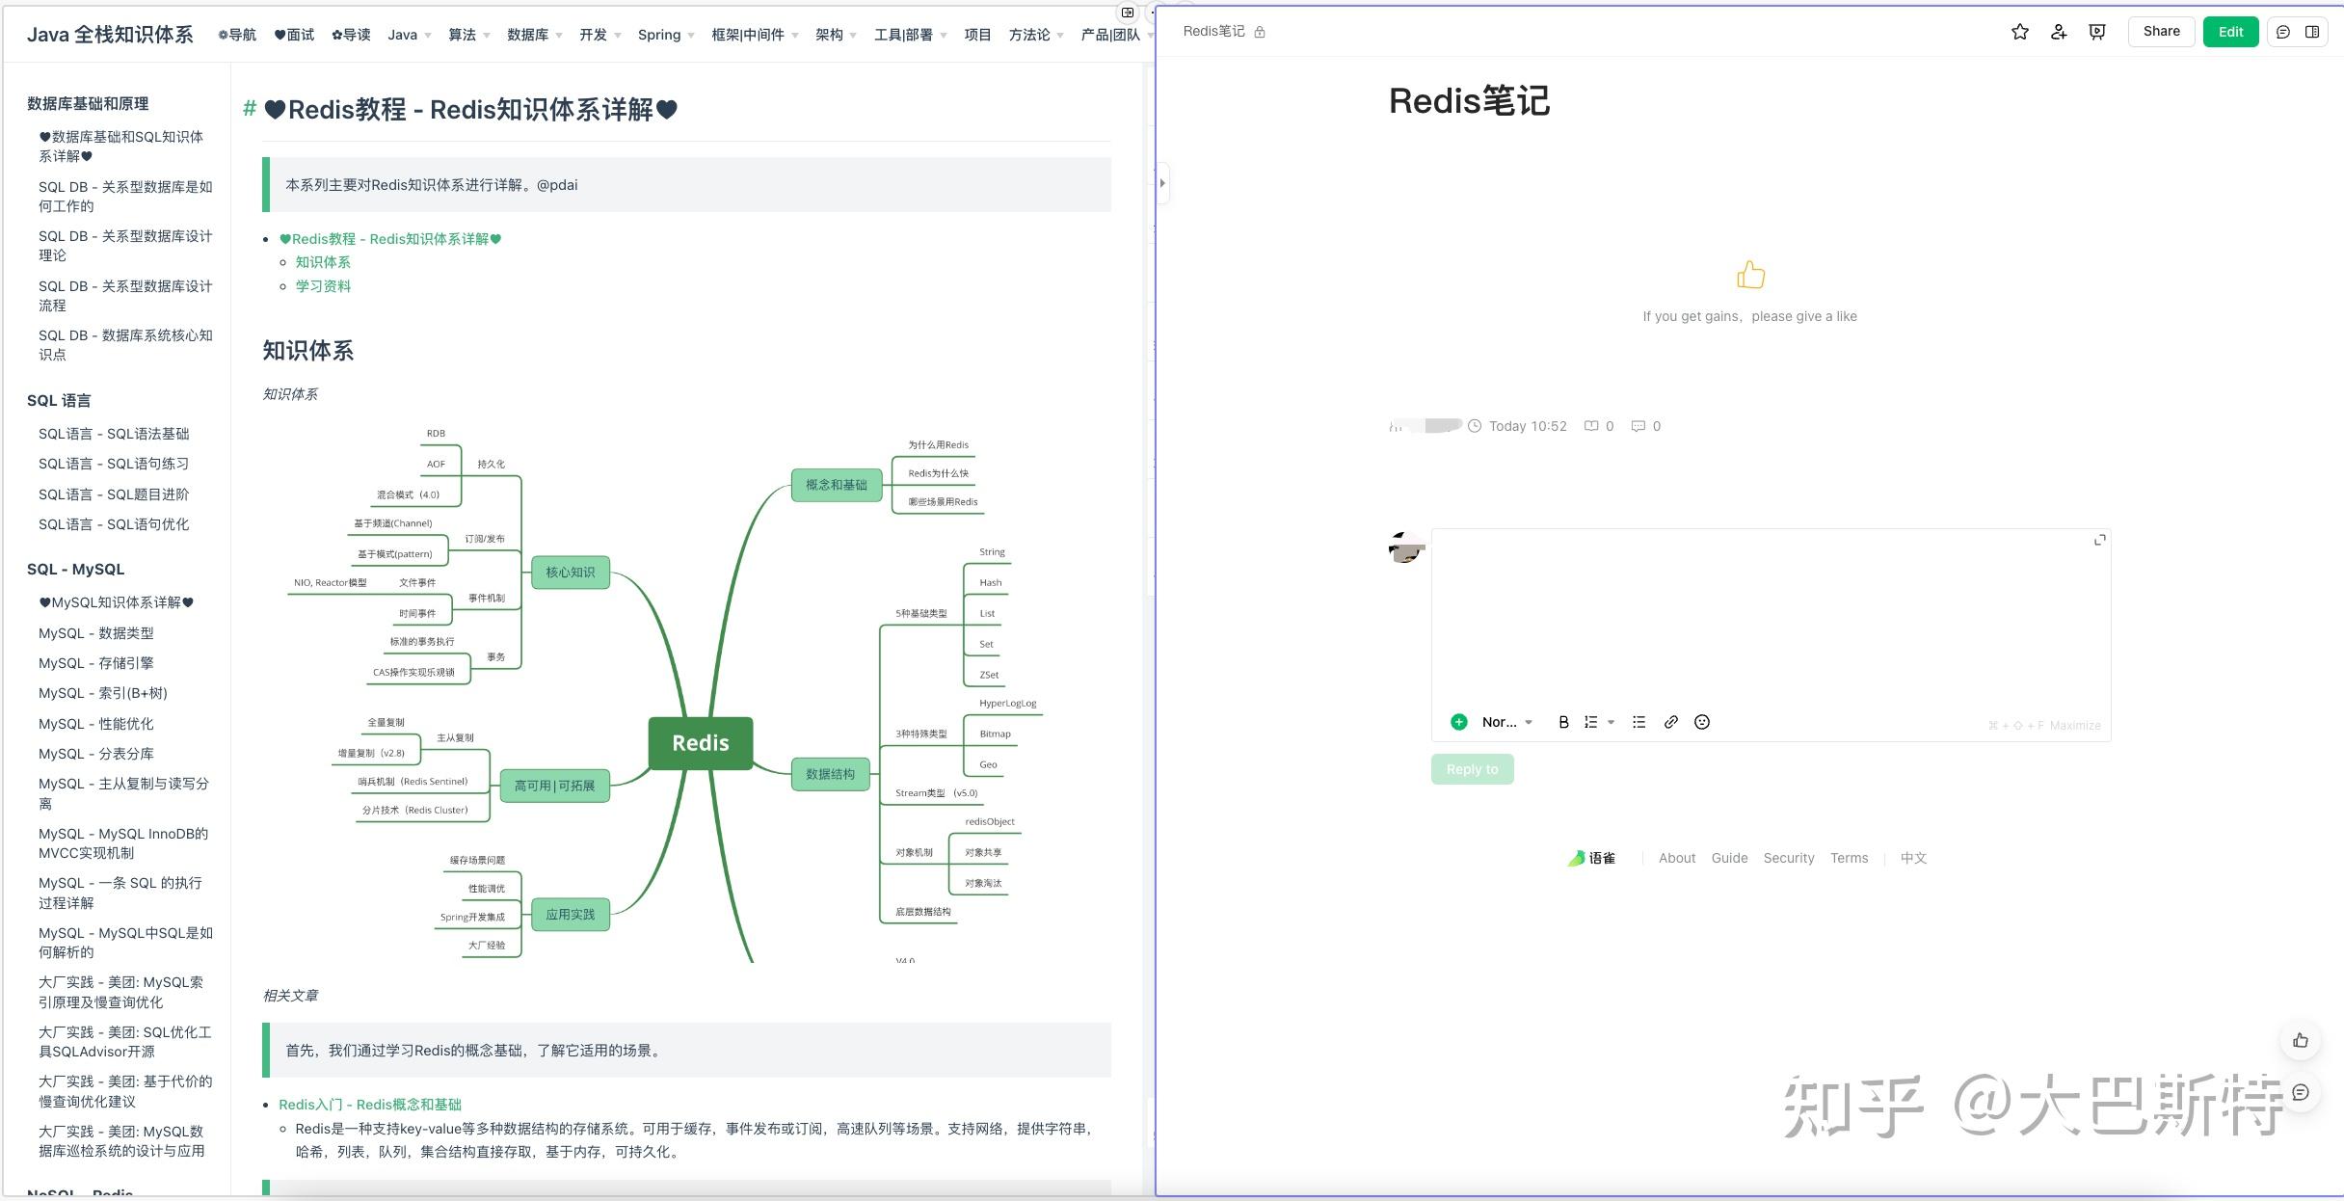Click the Reply to button
Image resolution: width=2344 pixels, height=1201 pixels.
click(x=1472, y=769)
